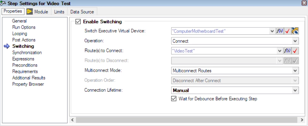Image resolution: width=308 pixels, height=126 pixels.
Task: Switch to the Limits tab
Action: (59, 12)
